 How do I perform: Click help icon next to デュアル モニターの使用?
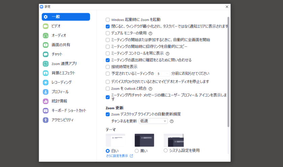click(150, 33)
